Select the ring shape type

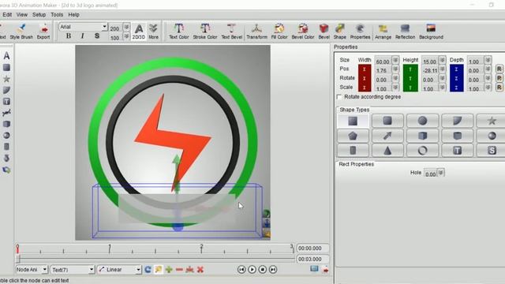(422, 151)
